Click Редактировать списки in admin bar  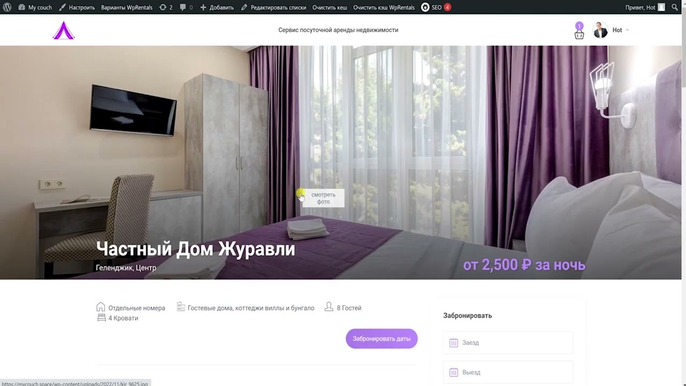coord(273,8)
